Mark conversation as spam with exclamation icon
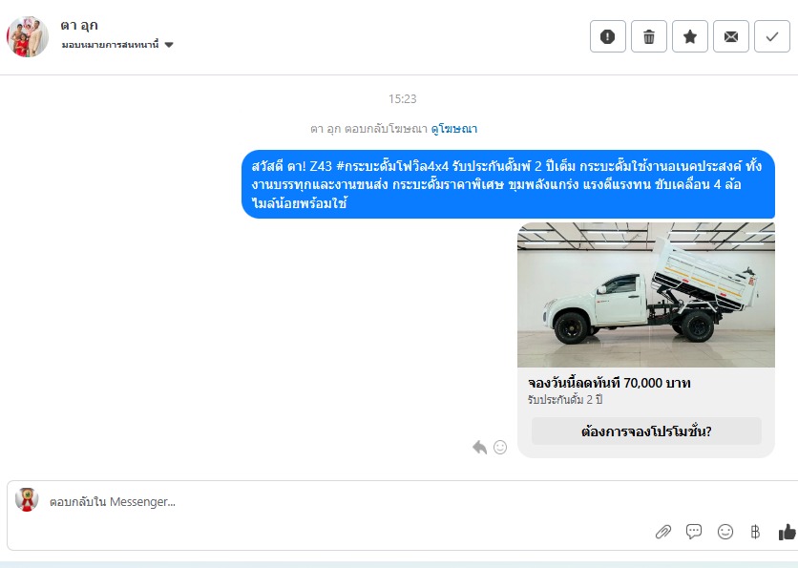Viewport: 798px width, 568px height. [x=608, y=36]
